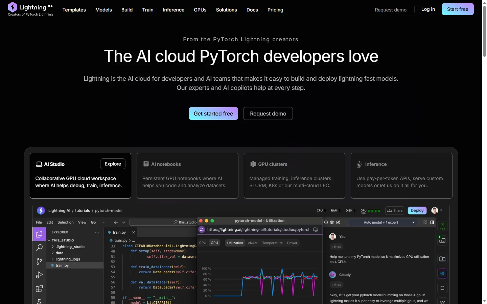487x304 pixels.
Task: Open Run and Debug in activity bar
Action: click(39, 275)
